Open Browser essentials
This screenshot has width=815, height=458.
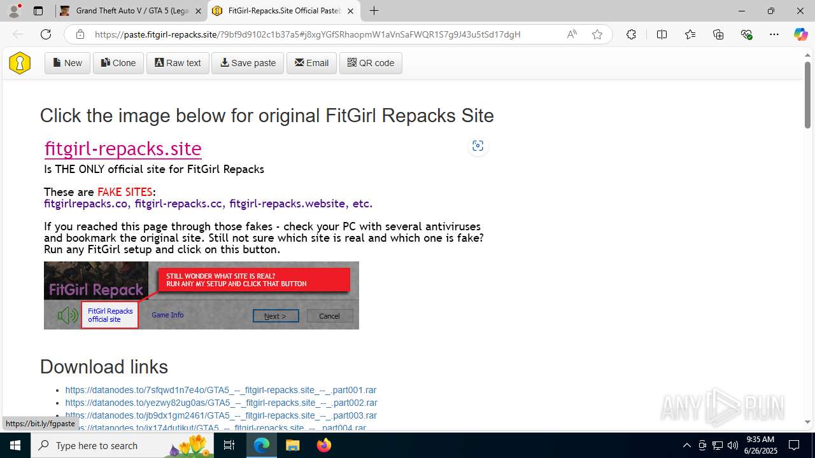(x=746, y=34)
